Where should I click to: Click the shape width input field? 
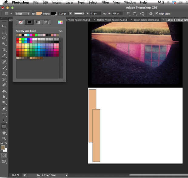point(96,13)
